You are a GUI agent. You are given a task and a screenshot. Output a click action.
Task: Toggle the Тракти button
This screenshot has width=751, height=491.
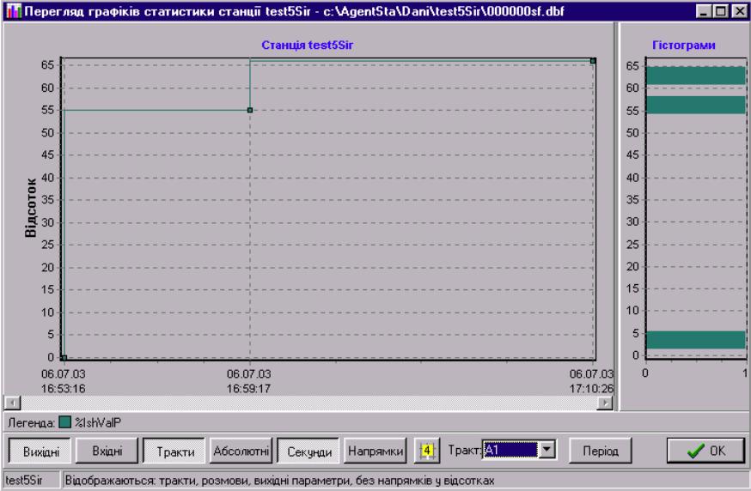[174, 451]
